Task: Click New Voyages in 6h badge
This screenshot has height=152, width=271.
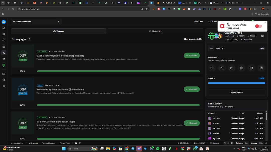Action: pos(193,39)
